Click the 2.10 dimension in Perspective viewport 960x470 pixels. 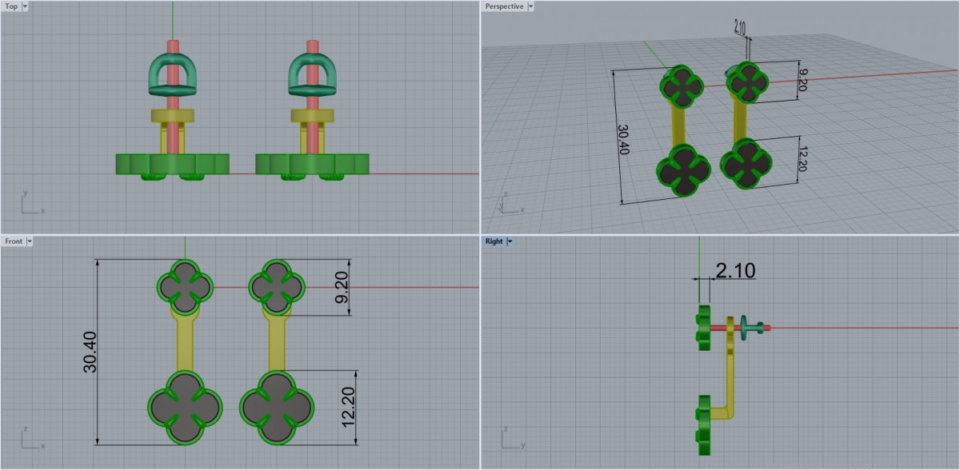coord(739,28)
